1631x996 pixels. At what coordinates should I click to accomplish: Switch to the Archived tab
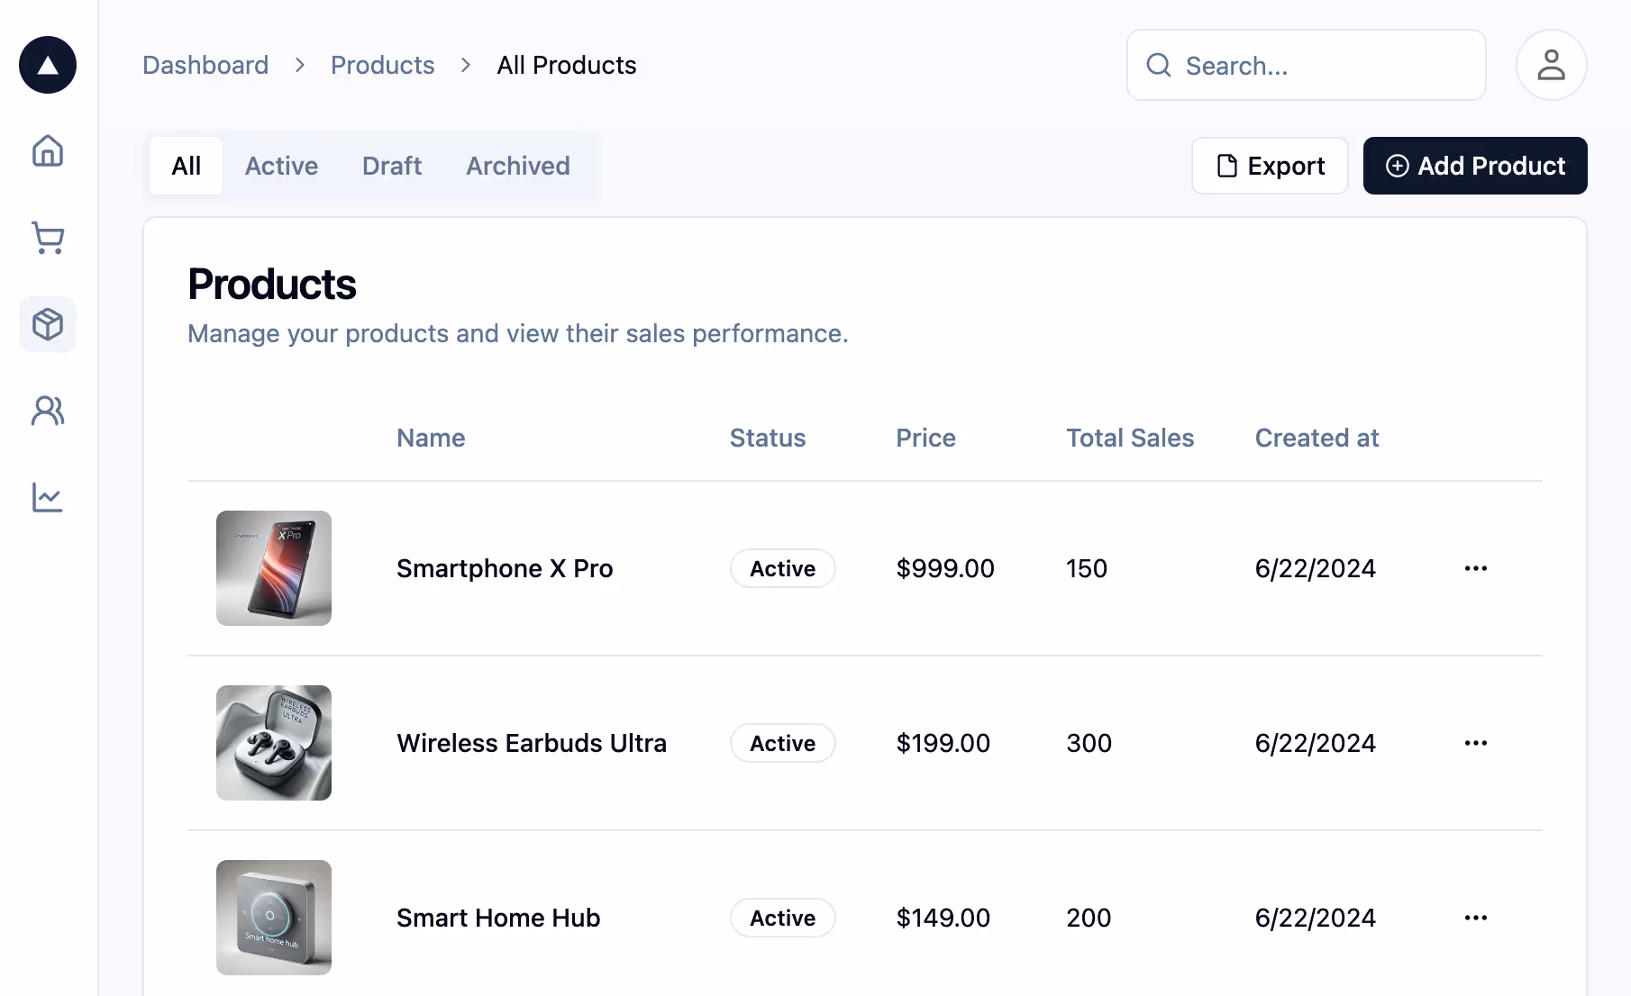click(x=517, y=166)
